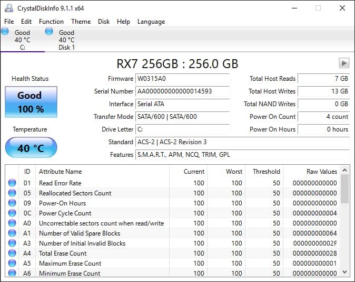The image size is (355, 282).
Task: Click the blue status orb for disk C:
Action: [x=5, y=32]
